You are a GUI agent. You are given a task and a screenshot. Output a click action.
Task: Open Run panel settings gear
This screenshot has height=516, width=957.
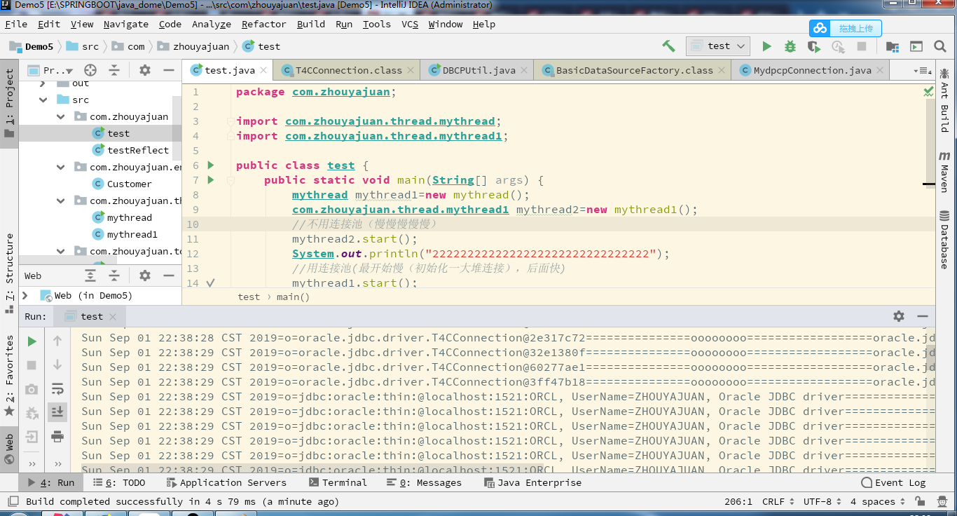[x=899, y=316]
